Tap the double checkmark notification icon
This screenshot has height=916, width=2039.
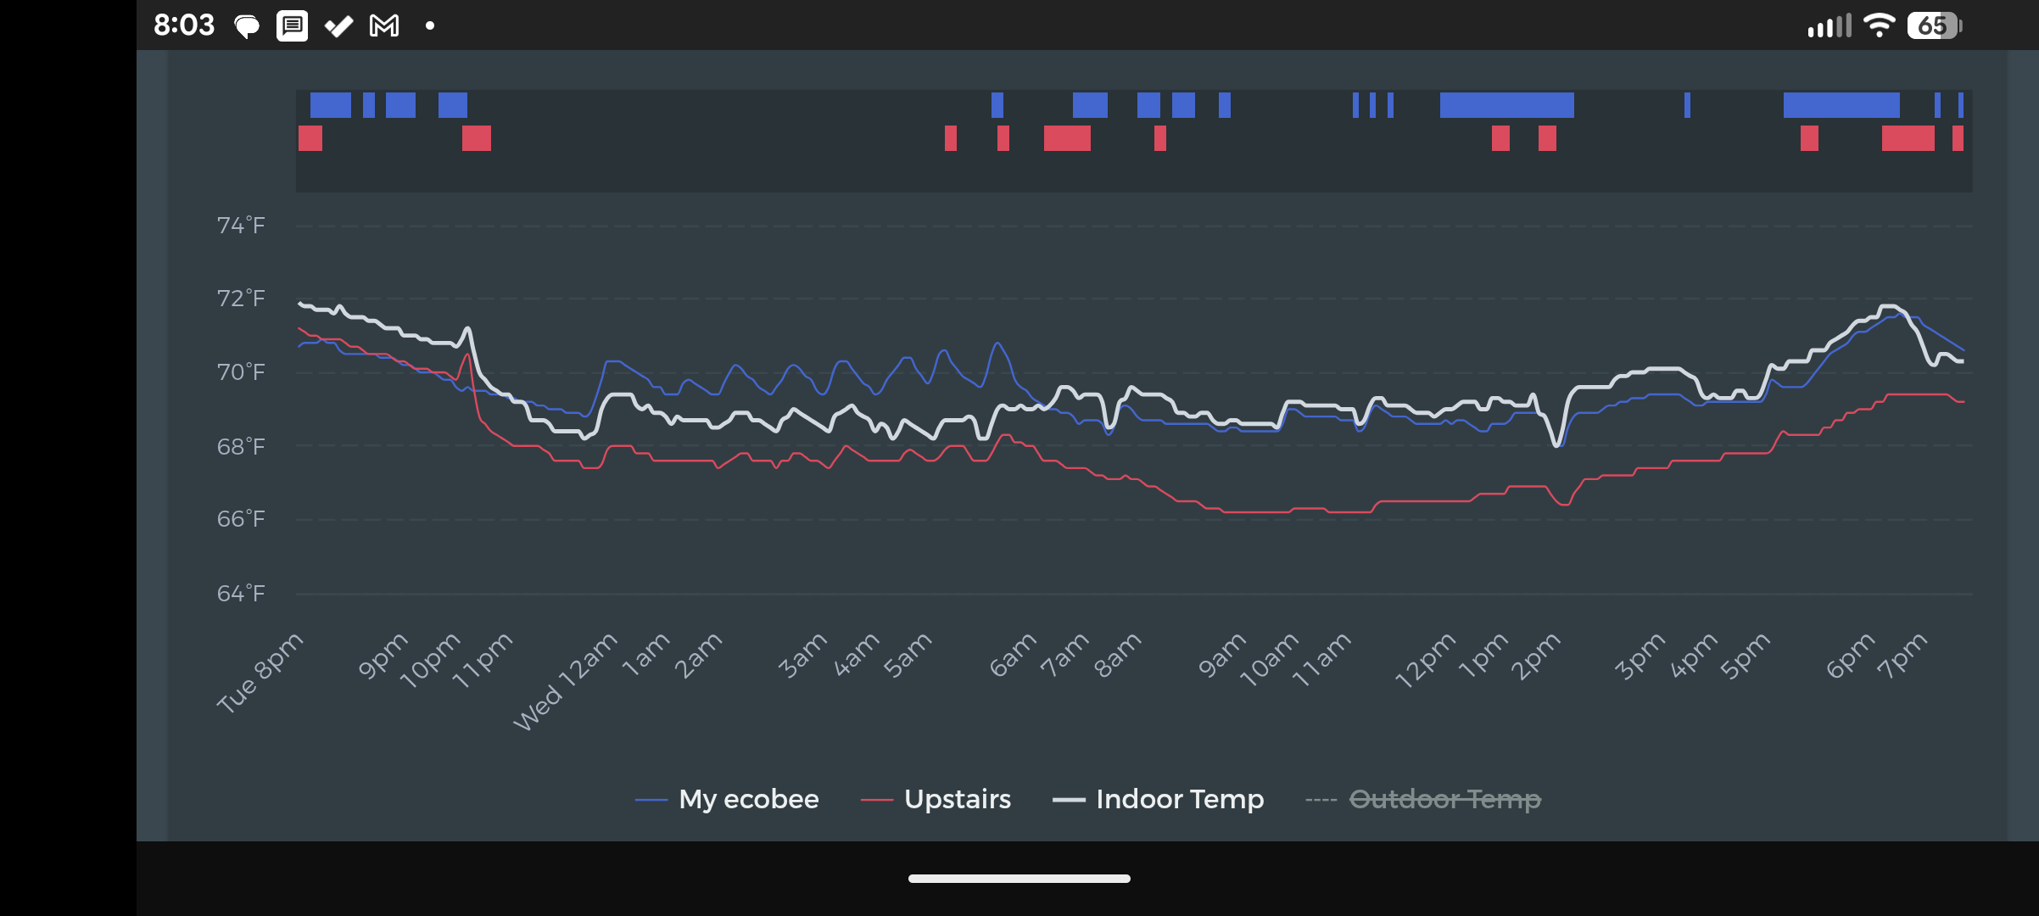pos(338,26)
